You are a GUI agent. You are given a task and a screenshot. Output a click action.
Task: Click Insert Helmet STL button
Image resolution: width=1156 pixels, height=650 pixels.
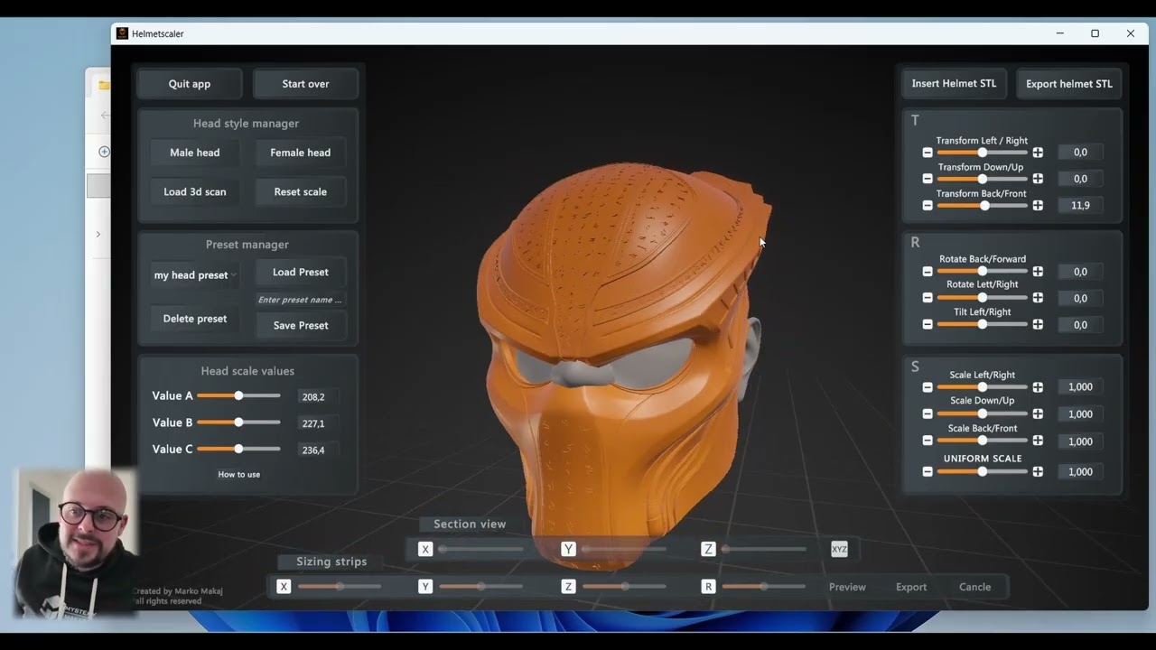(954, 83)
